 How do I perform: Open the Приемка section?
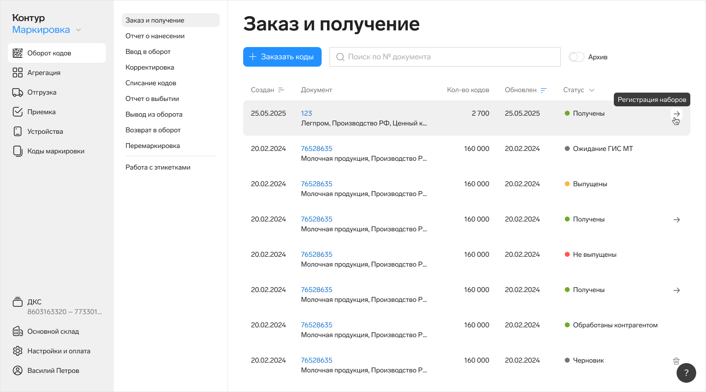pos(41,112)
